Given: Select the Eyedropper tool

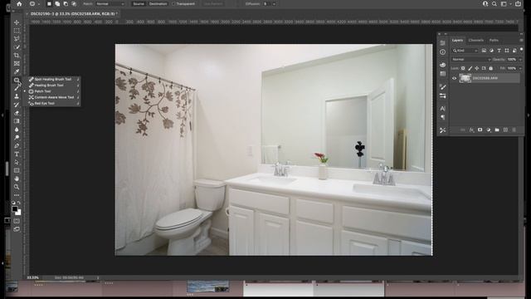Looking at the screenshot, I should [17, 71].
